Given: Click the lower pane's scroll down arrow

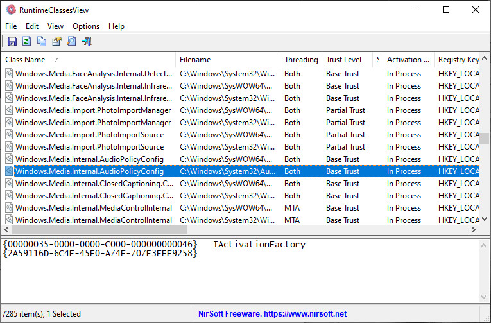Looking at the screenshot, I should point(484,297).
